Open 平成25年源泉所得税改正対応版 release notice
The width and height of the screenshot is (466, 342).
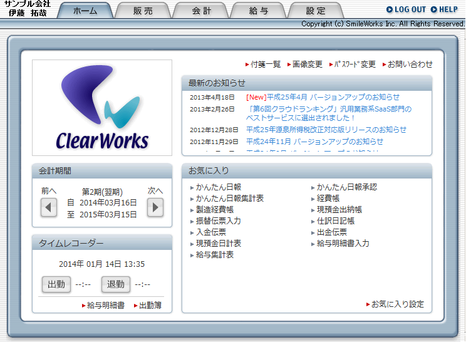coord(326,130)
